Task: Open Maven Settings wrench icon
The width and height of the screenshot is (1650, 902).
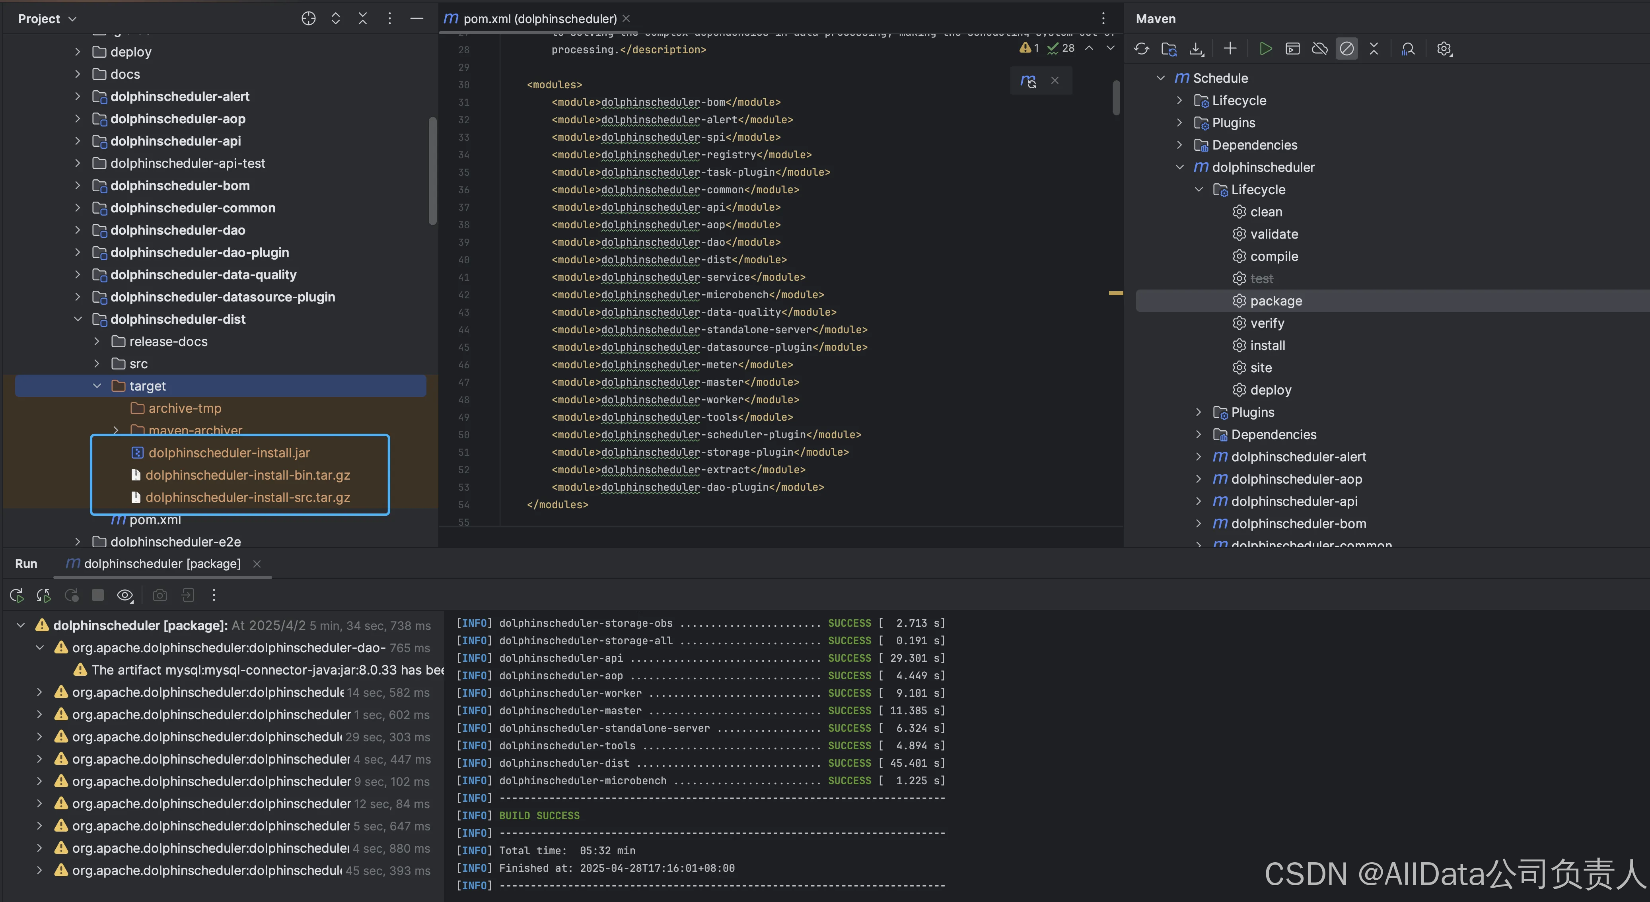Action: [1444, 49]
